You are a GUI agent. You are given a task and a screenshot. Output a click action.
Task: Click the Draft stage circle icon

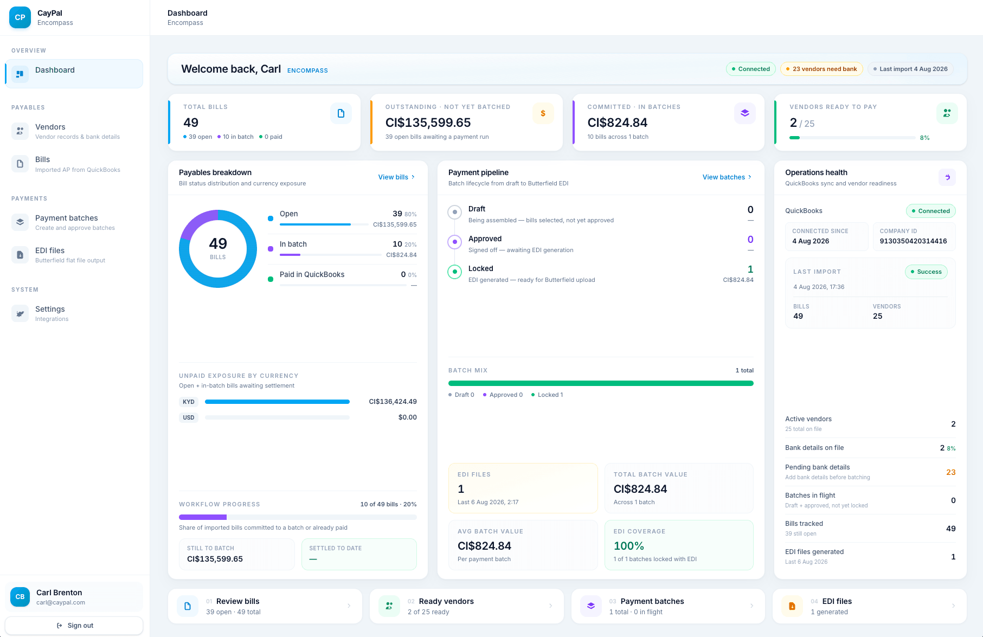pos(454,212)
